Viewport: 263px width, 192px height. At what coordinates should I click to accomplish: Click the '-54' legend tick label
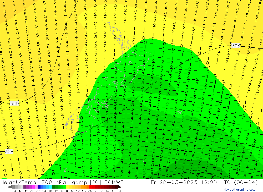(13, 191)
